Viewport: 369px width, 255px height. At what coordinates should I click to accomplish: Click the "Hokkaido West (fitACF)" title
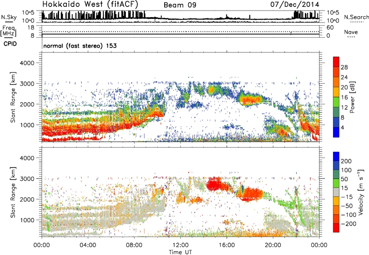90,4
